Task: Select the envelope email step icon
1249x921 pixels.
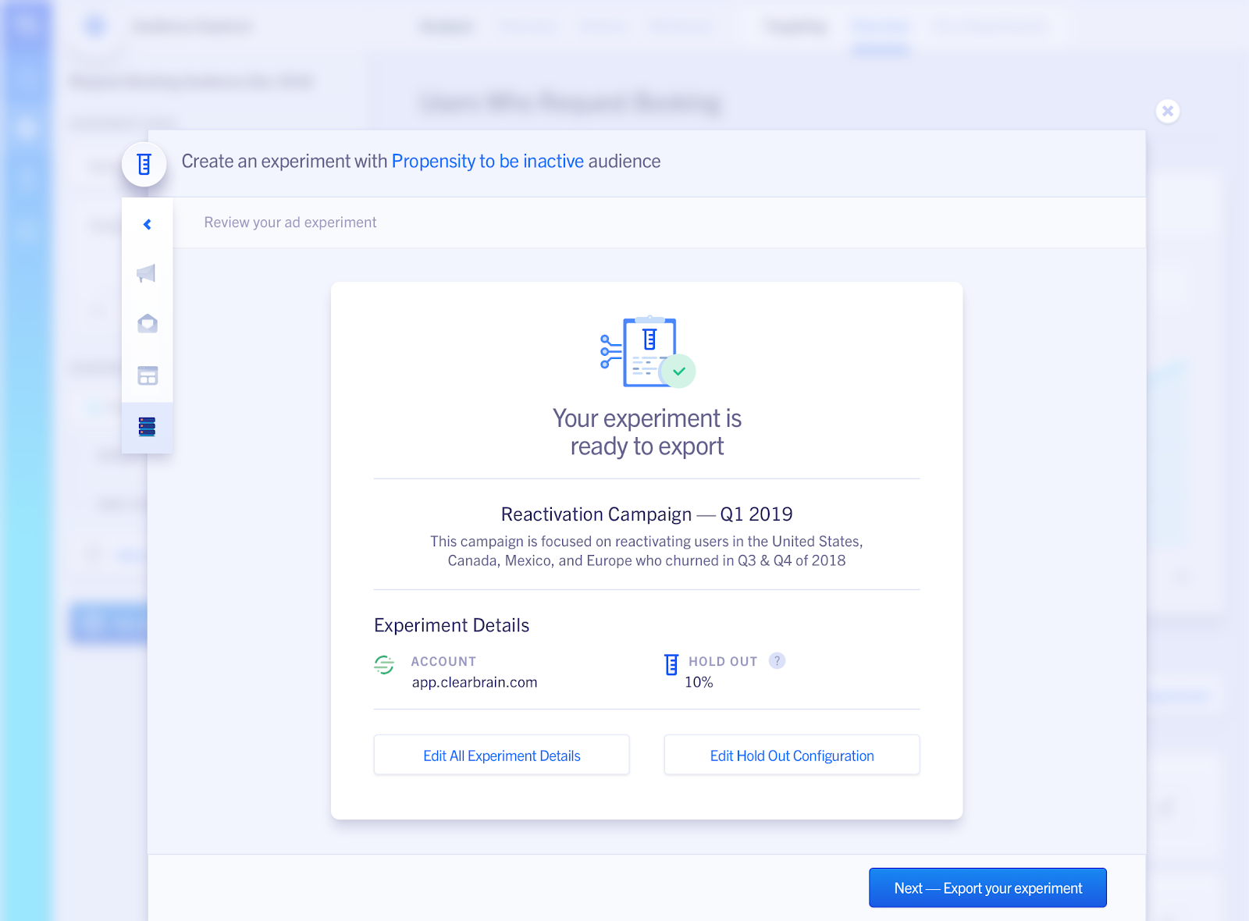Action: click(148, 324)
